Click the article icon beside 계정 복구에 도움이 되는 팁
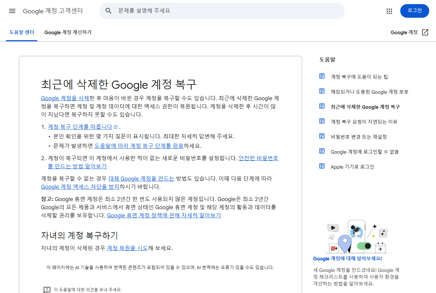Viewport: 436px width, 293px height. (x=322, y=76)
